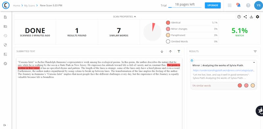Open result titled Mirror Analyzing Sylvia Plath

coord(218,65)
